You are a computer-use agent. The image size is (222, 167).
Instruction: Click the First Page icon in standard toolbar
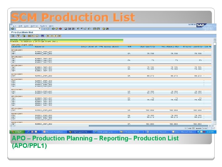coord(78,29)
